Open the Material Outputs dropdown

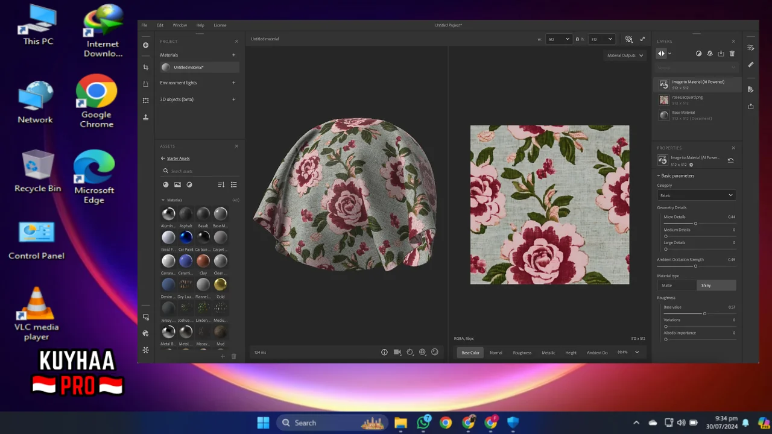click(625, 55)
